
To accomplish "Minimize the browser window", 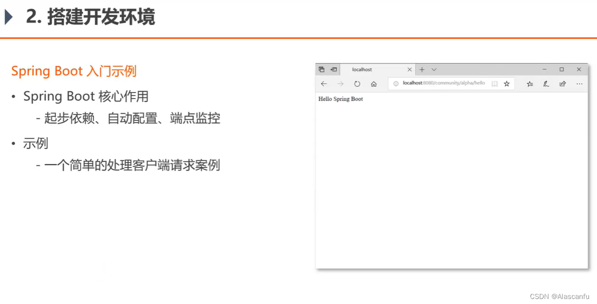I will coord(544,69).
